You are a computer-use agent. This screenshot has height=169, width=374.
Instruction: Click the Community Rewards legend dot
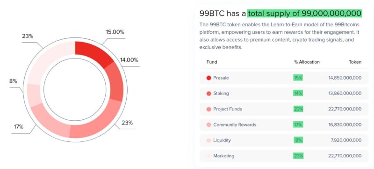(209, 125)
